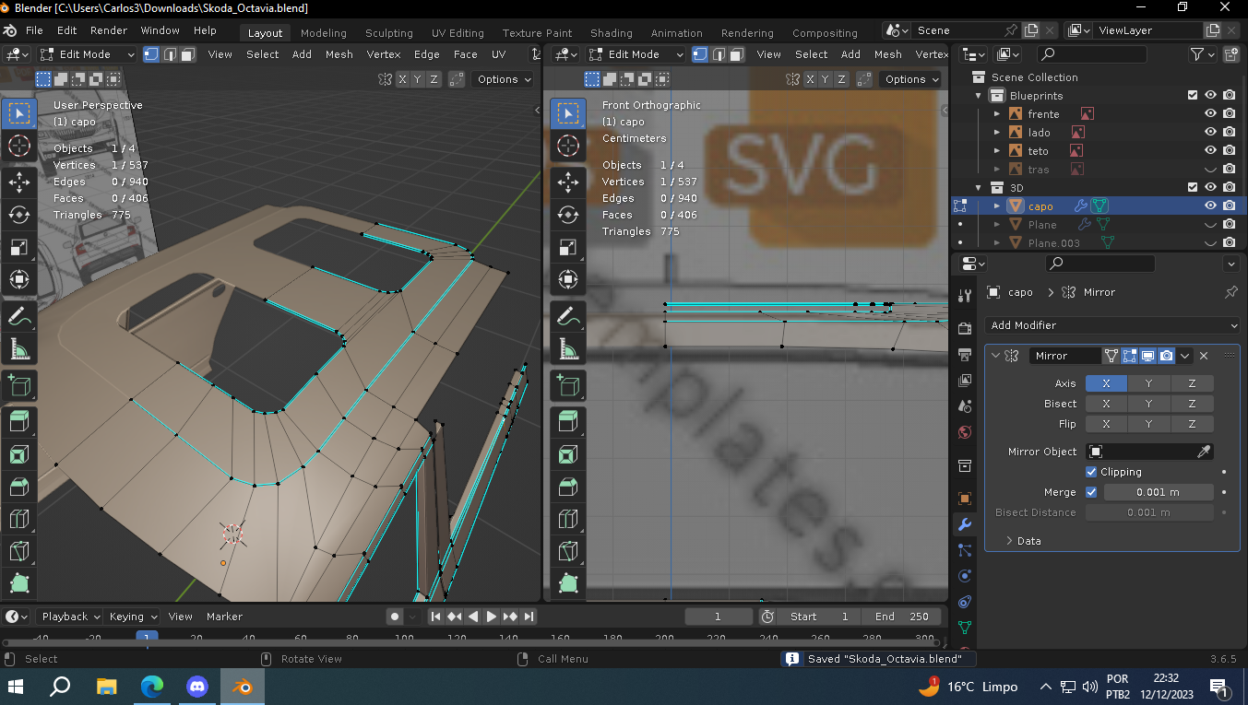Choose the Move tool in User Perspective viewport

[18, 181]
